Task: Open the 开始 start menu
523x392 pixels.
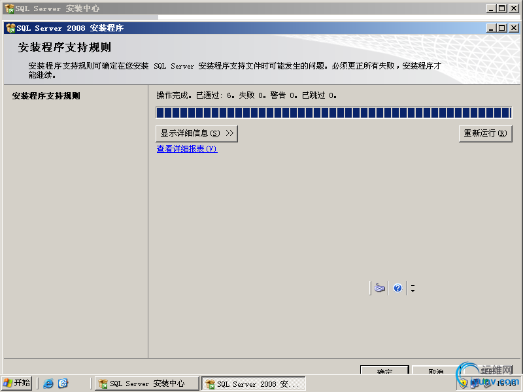Action: click(17, 383)
